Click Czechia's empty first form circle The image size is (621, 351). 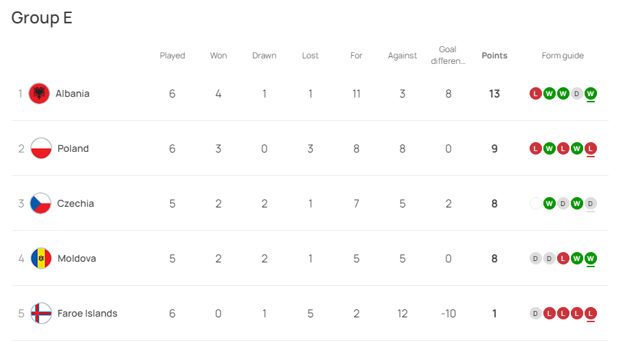[535, 203]
